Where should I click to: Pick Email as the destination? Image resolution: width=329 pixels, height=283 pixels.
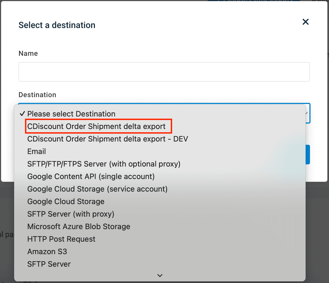[x=37, y=152]
